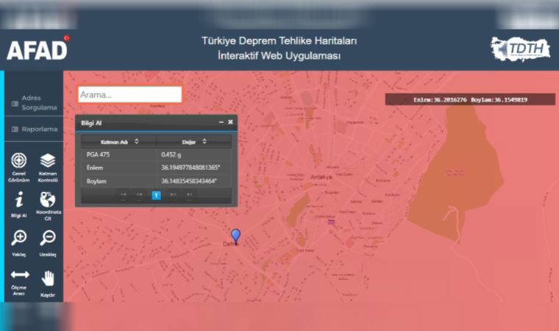Sort by Değer column header

tap(194, 141)
